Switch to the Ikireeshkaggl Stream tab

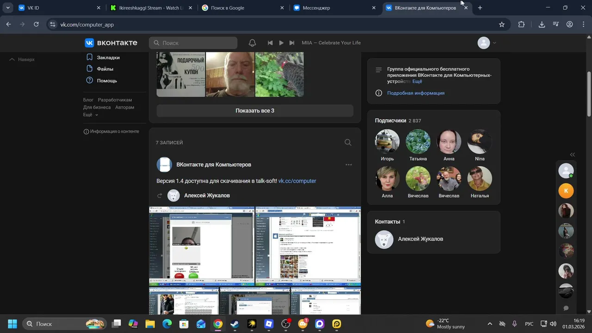click(x=151, y=8)
